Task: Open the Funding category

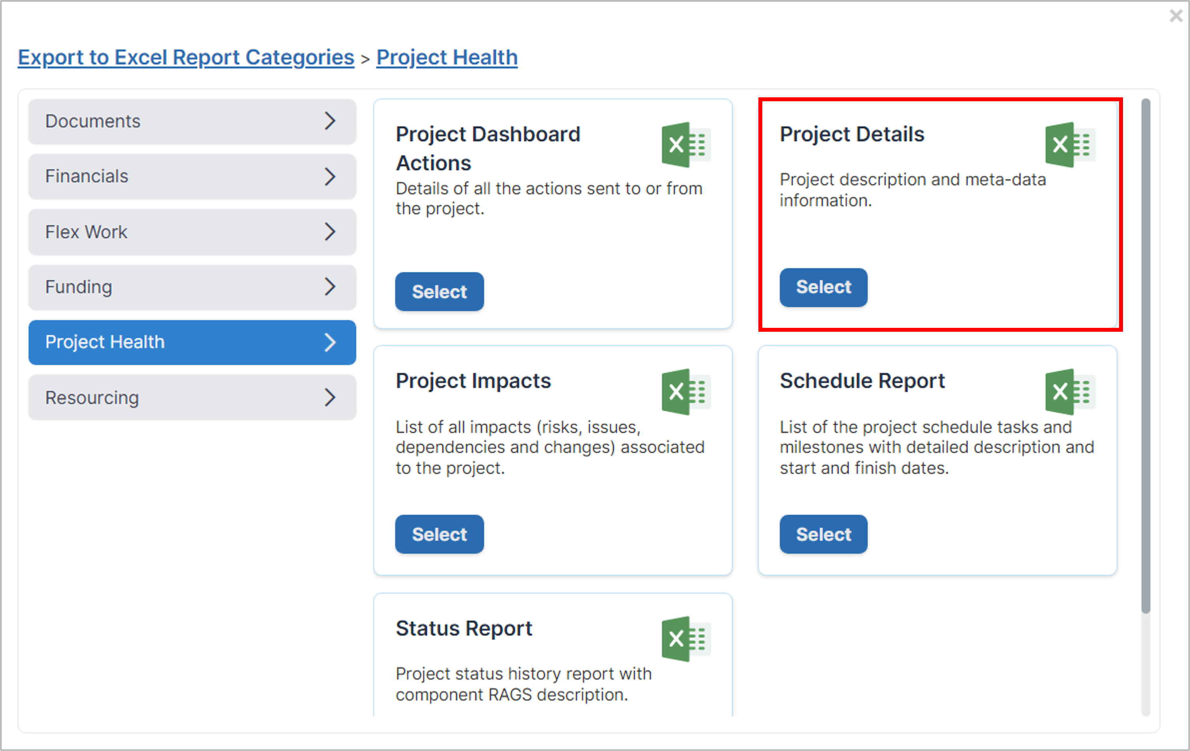Action: [x=192, y=287]
